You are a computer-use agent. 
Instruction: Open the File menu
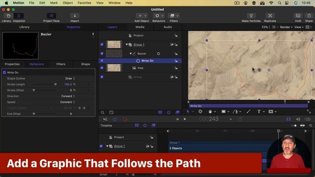(x=31, y=3)
